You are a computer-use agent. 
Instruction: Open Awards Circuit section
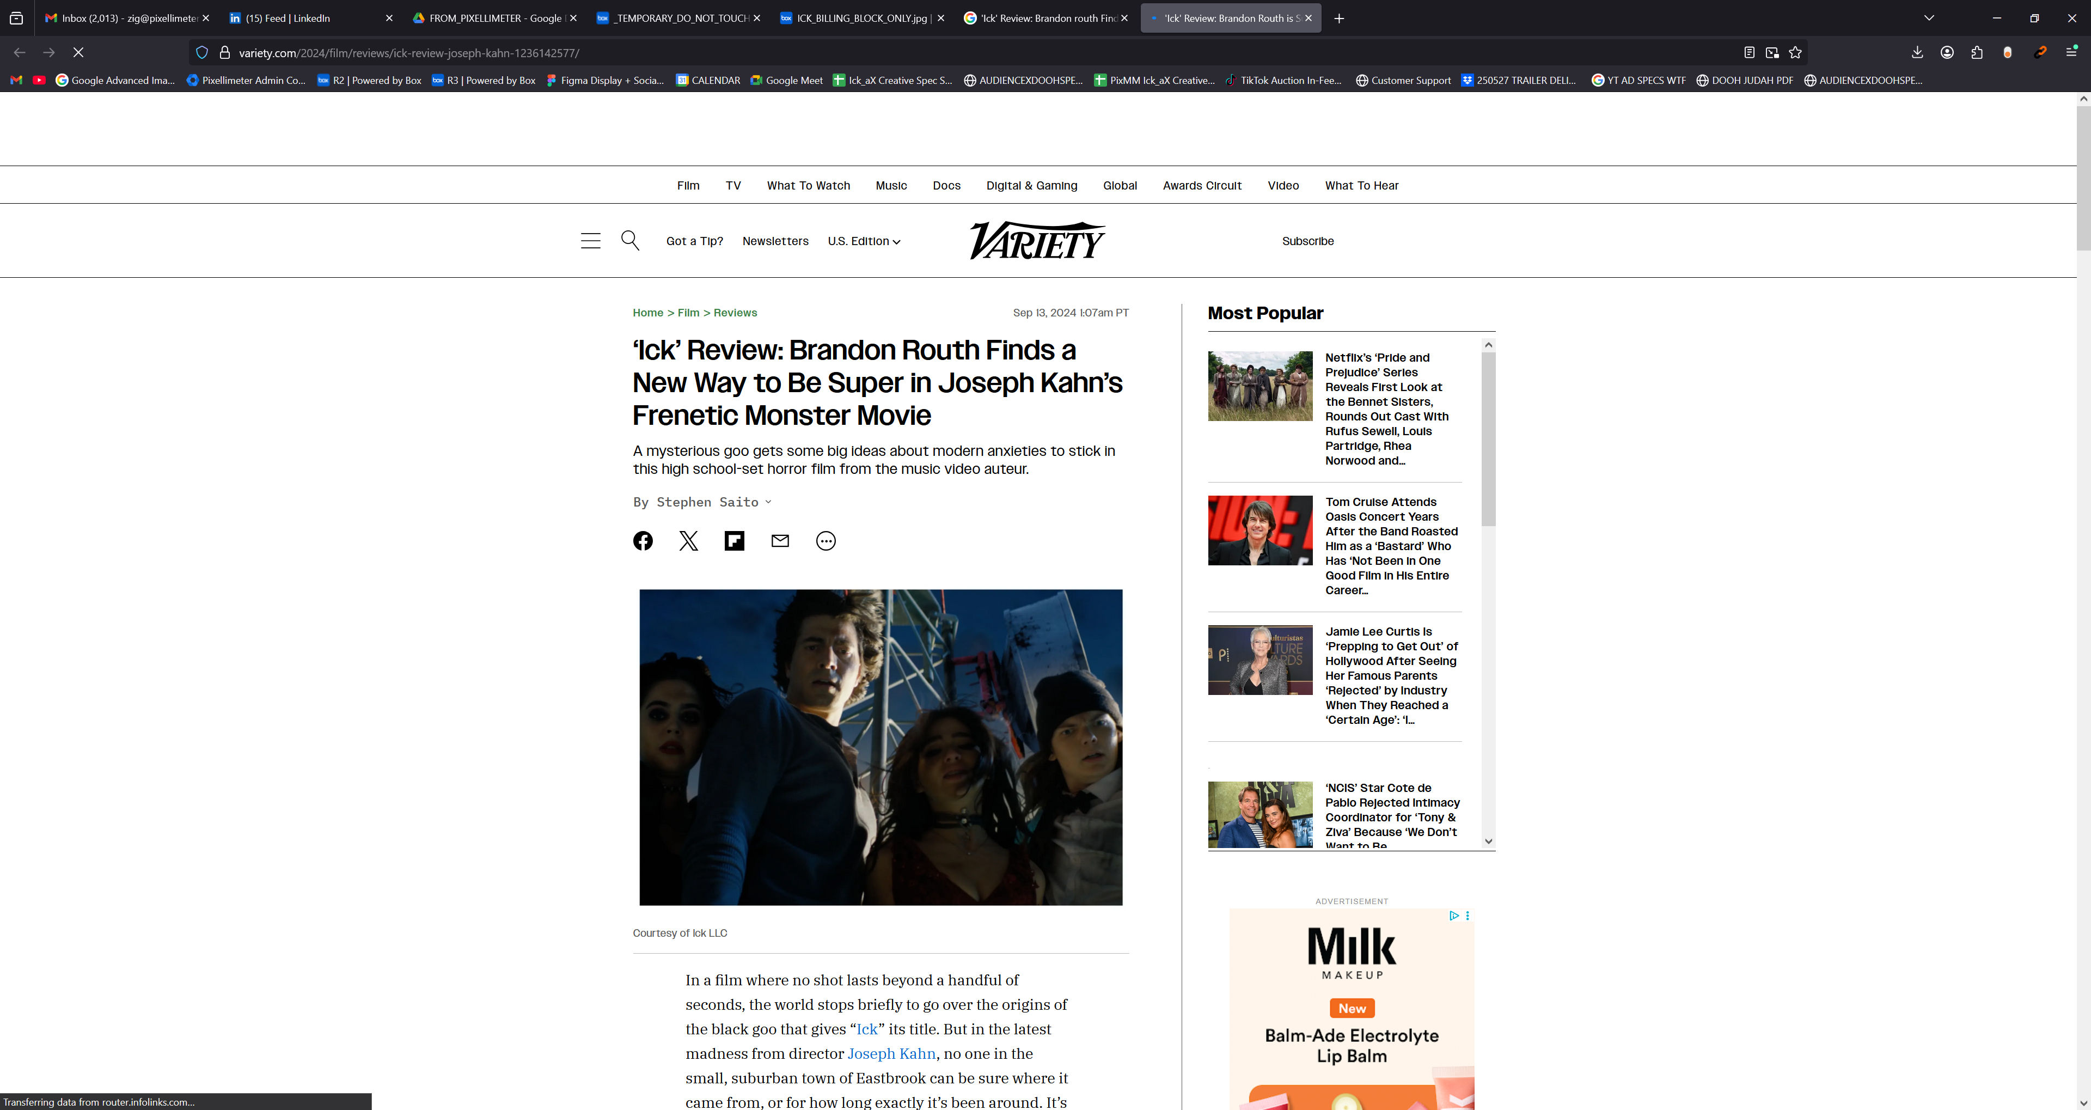click(x=1202, y=186)
